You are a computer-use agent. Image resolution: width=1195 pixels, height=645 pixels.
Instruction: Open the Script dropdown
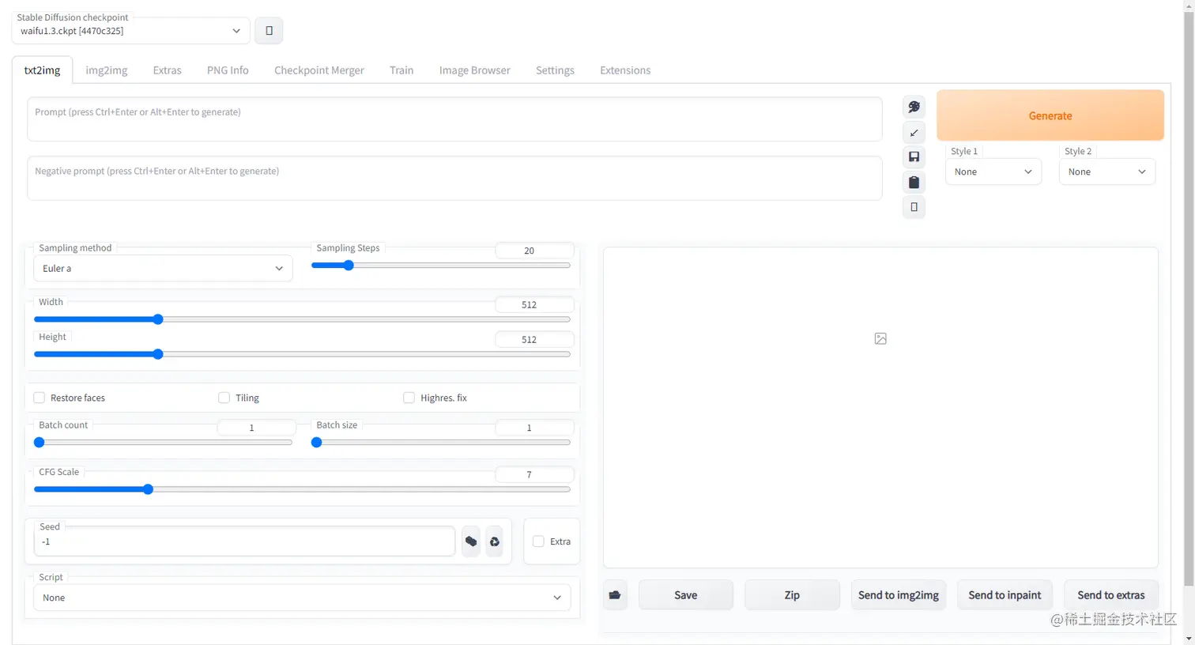pyautogui.click(x=302, y=598)
